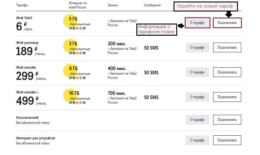The height and width of the screenshot is (155, 260).
Task: Click the Viber icon in Мой онлайн row
Action: (x=84, y=78)
